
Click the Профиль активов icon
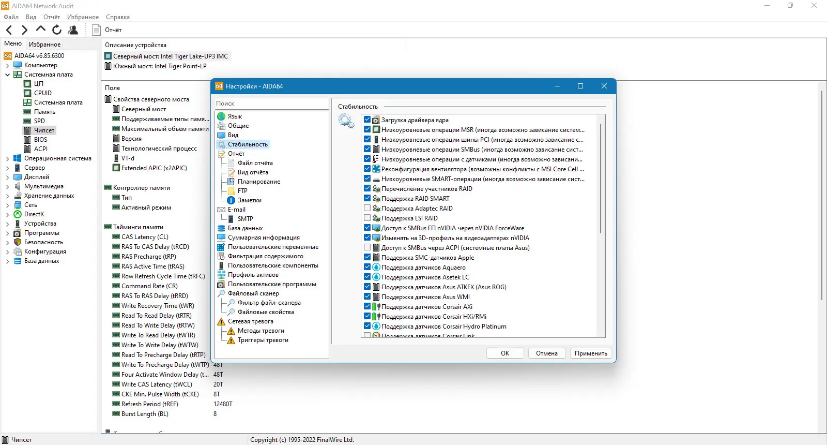(x=221, y=275)
